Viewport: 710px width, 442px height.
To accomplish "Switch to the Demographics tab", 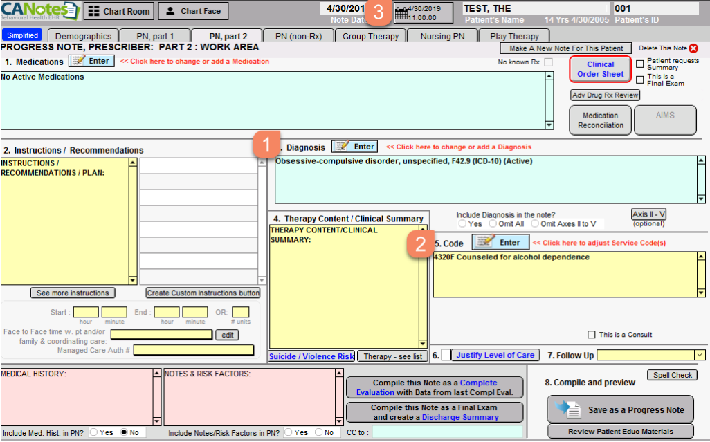I will pyautogui.click(x=83, y=36).
